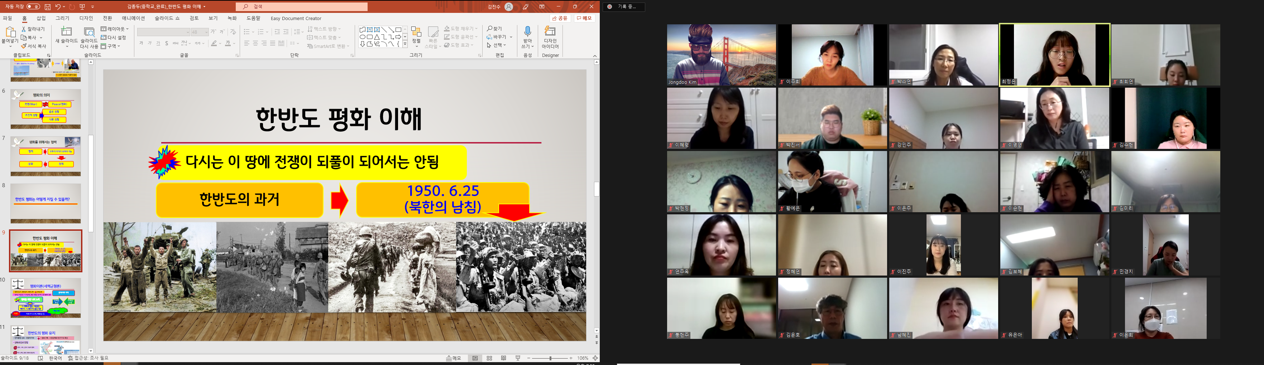The width and height of the screenshot is (1264, 365).
Task: Select the triangle shape in gallery
Action: [x=377, y=37]
